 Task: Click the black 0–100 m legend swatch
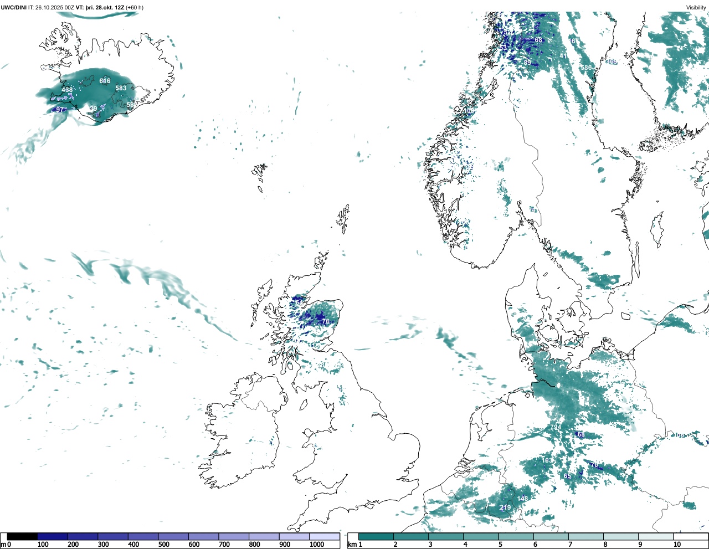(x=22, y=537)
